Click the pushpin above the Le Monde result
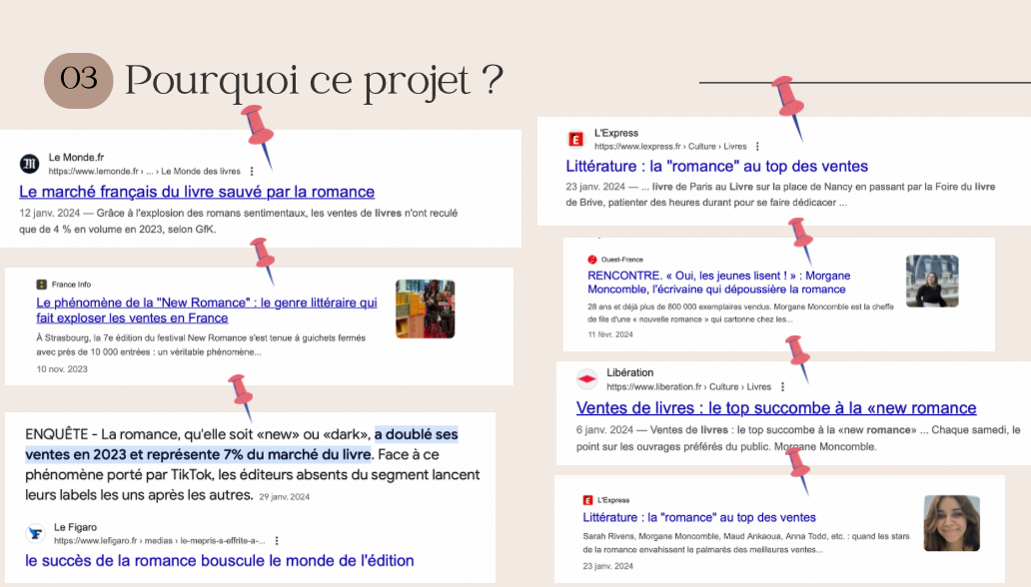The width and height of the screenshot is (1031, 587). [257, 130]
